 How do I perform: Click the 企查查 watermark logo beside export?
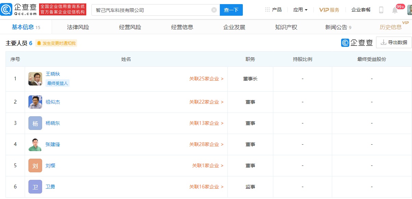click(357, 43)
